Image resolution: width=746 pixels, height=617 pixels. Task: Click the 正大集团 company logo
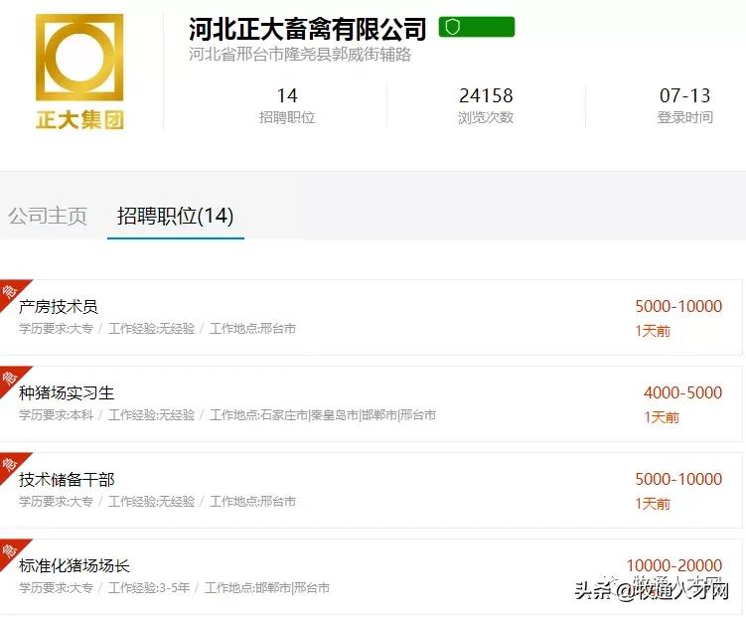click(79, 72)
